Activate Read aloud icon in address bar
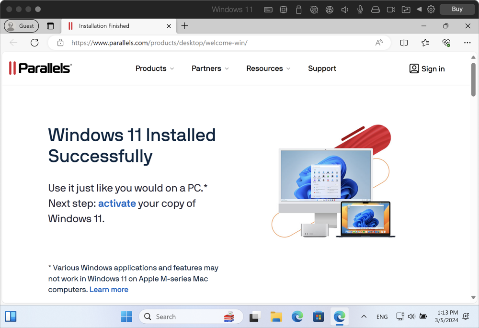The image size is (479, 328). pos(379,43)
